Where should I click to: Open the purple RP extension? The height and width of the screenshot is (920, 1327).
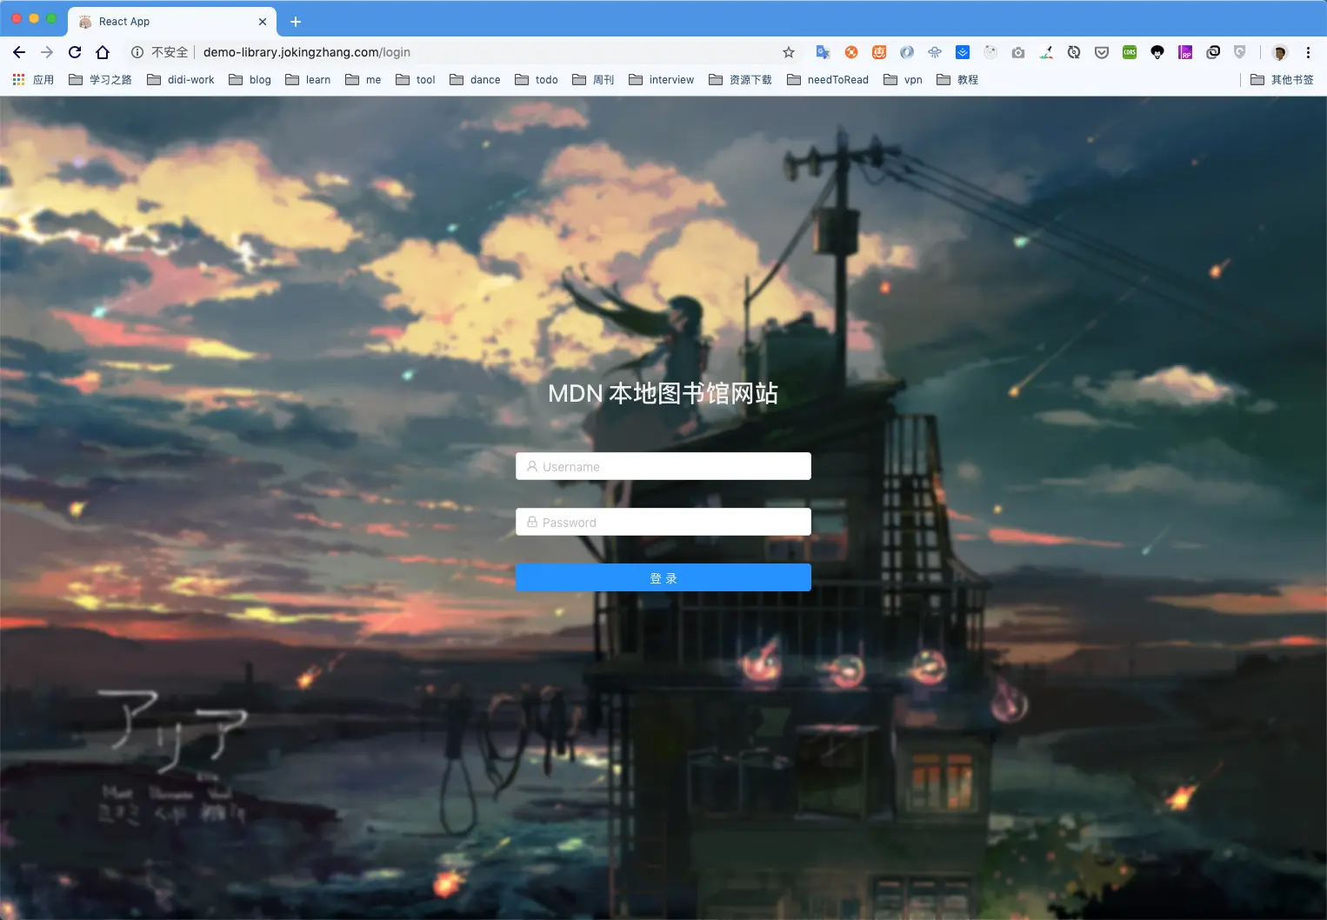1185,52
